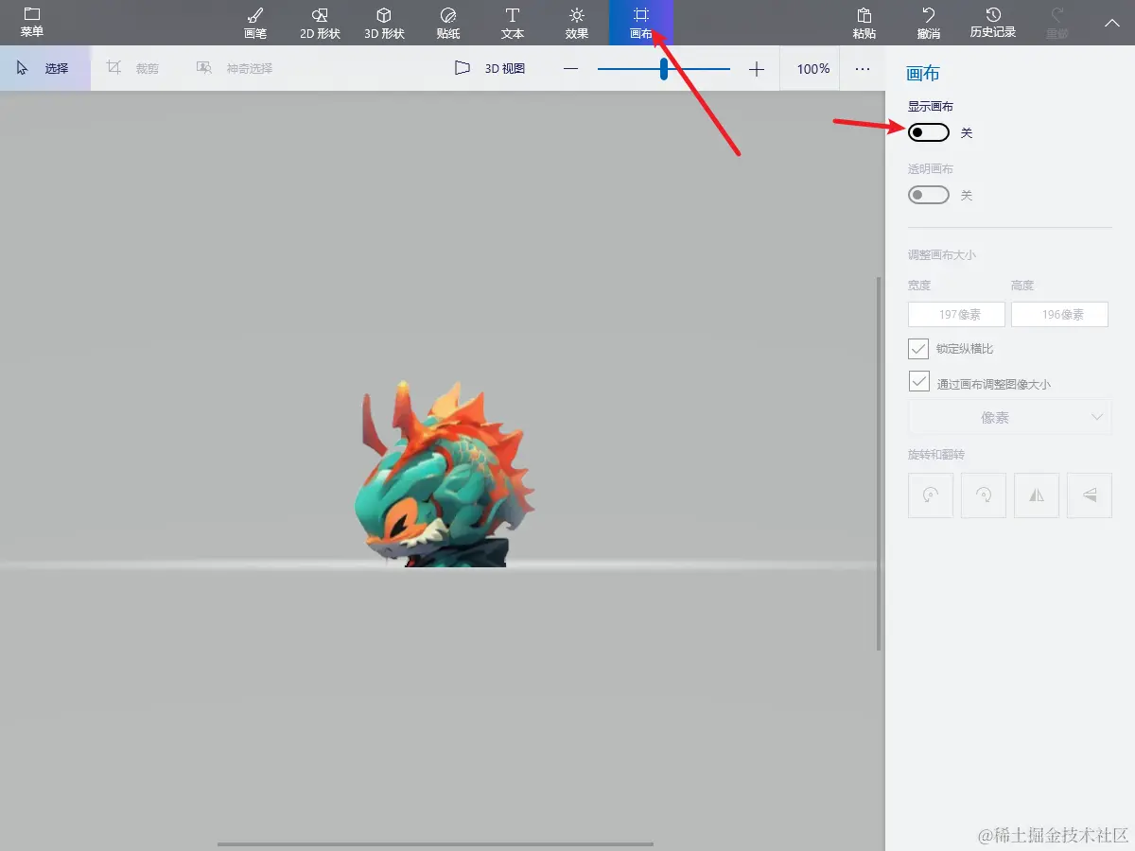Click the 宽度 width field 197像素
Viewport: 1135px width, 851px height.
[x=956, y=315]
